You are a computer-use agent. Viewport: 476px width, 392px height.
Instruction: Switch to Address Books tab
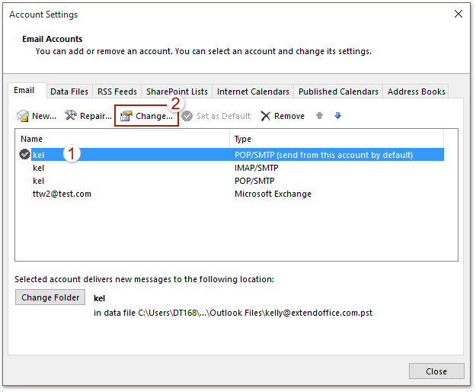pyautogui.click(x=416, y=92)
